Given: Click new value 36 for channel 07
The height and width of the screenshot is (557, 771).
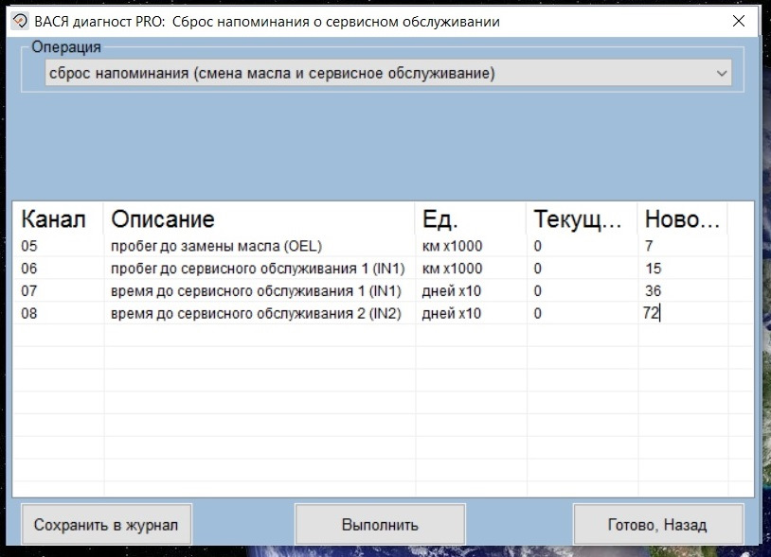Looking at the screenshot, I should click(653, 291).
